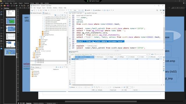The width and height of the screenshot is (186, 104).
Task: Select the second slide thumbnail in LibreOffice Draw
Action: (x=11, y=21)
